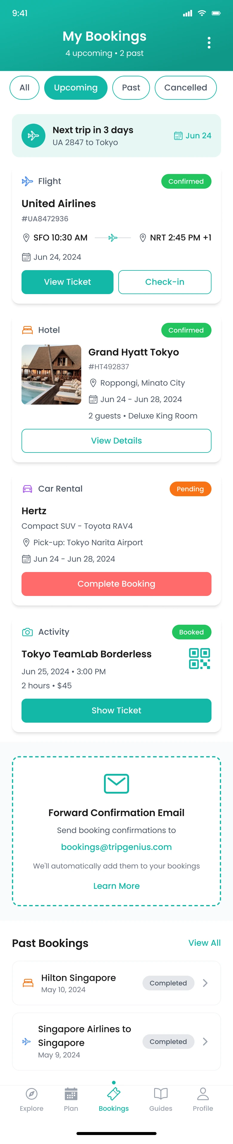Go to Guides book icon

click(x=160, y=1093)
